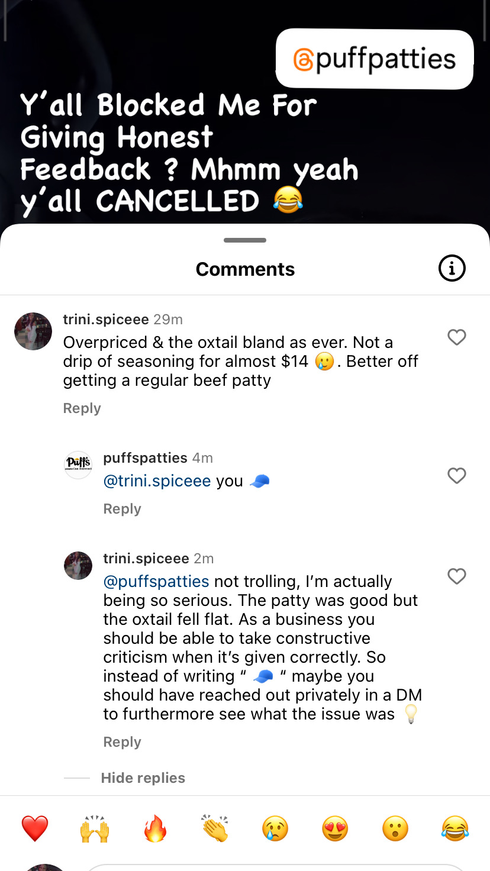Reply to the top oxtail review comment

tap(82, 408)
